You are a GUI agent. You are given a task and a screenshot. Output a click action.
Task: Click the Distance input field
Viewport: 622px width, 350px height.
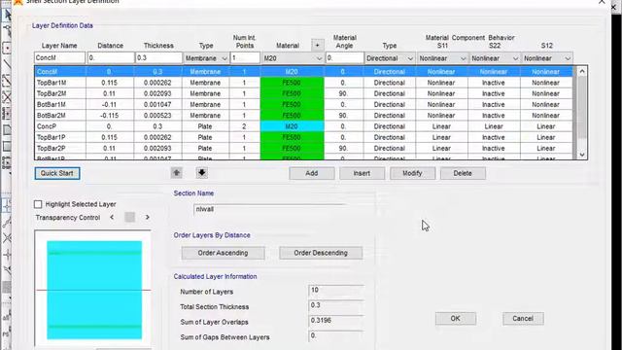pos(111,58)
